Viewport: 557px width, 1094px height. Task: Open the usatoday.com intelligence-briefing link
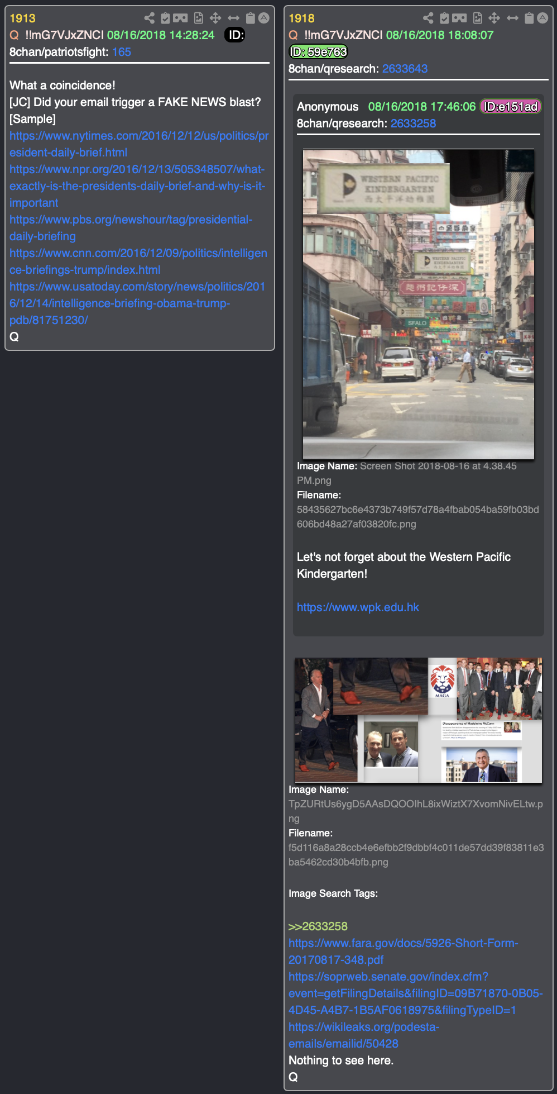click(x=137, y=303)
